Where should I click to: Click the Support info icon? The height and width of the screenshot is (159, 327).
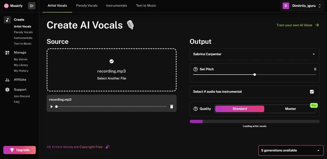pos(7,90)
